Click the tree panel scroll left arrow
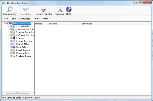Image resolution: width=153 pixels, height=101 pixels. 4,93
